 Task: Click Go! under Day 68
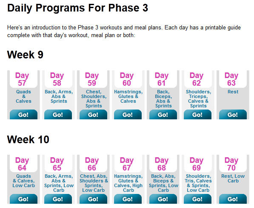point(163,199)
